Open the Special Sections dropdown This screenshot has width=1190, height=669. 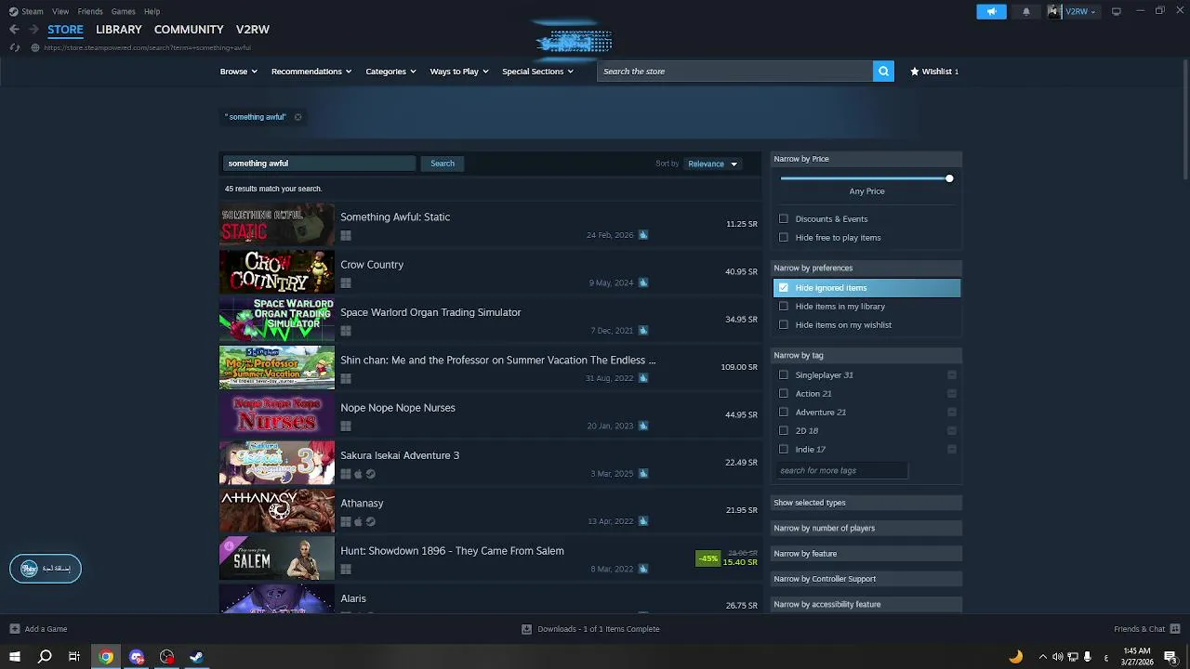pos(537,72)
